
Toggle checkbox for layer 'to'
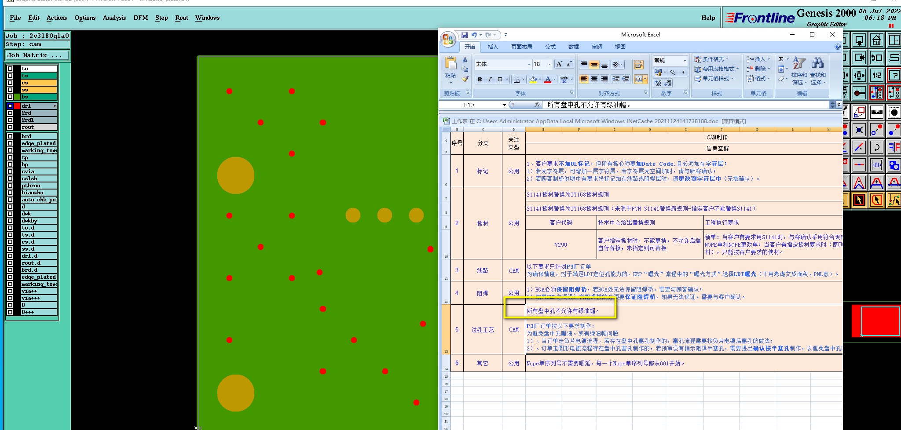point(10,69)
